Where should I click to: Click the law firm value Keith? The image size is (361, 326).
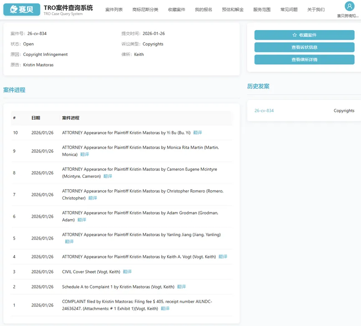coord(139,54)
